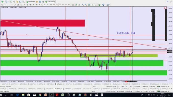Click the Zoom Out magnifier icon

(x=86, y=5)
